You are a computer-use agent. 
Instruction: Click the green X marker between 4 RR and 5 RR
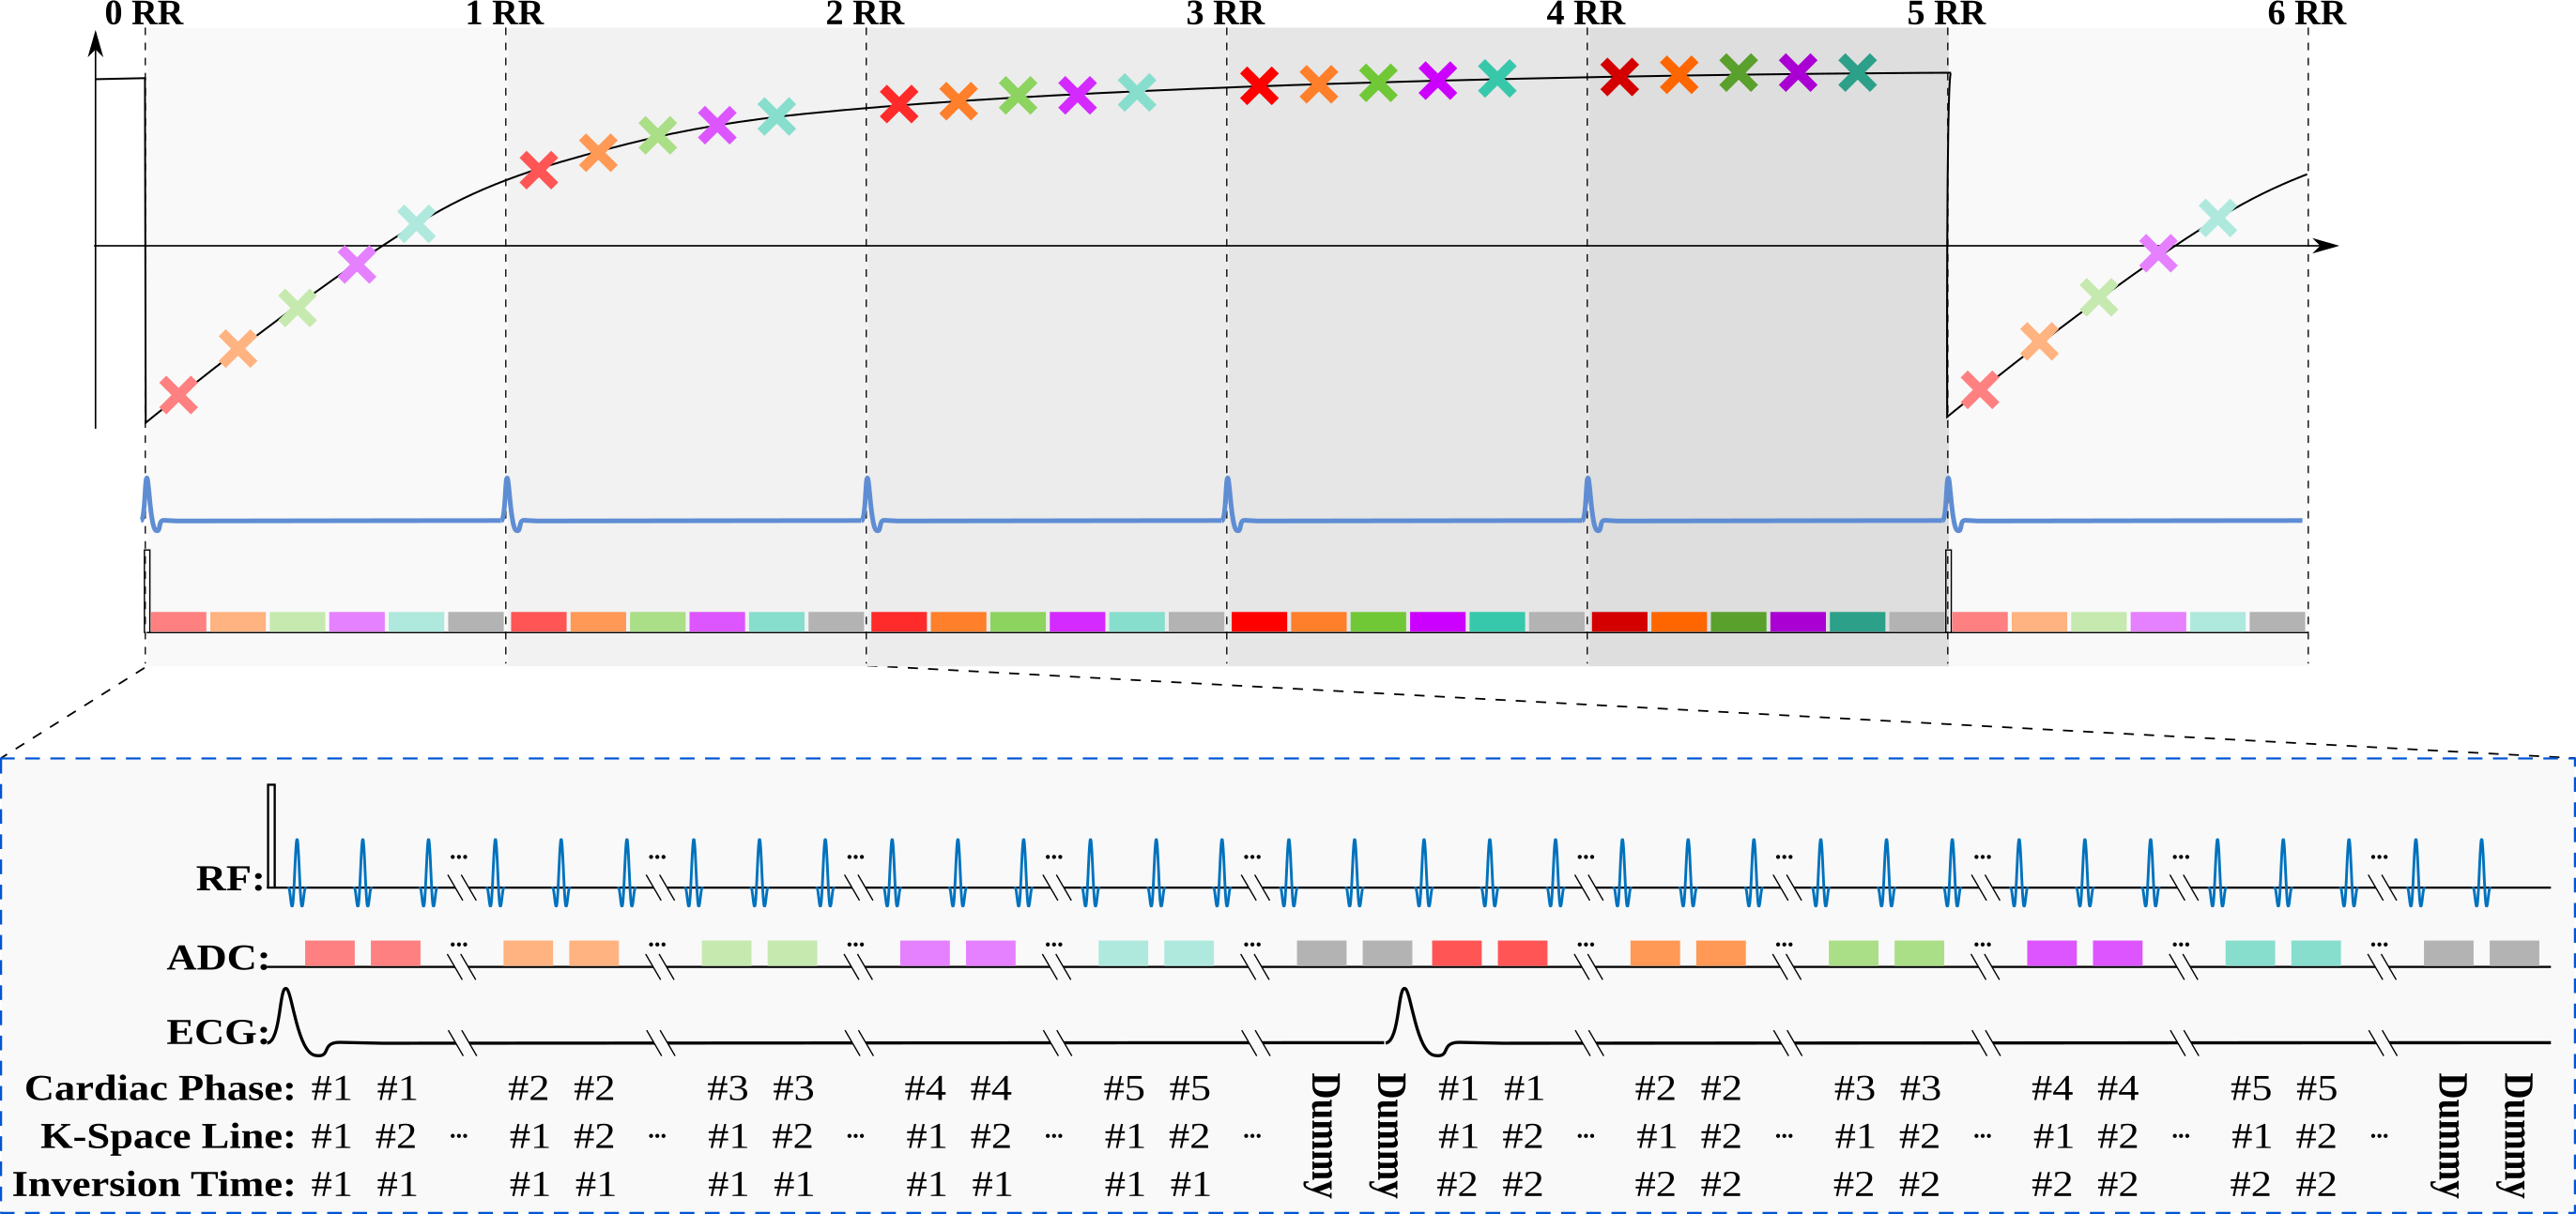(1738, 73)
